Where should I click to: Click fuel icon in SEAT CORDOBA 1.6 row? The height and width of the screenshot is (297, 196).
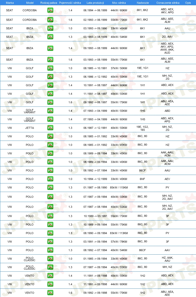click(50, 20)
